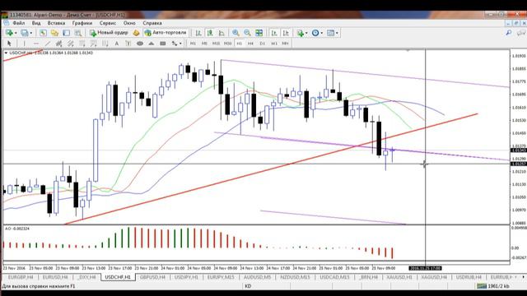Switch chart to Line Chart mode
This screenshot has height=296, width=527.
point(222,33)
